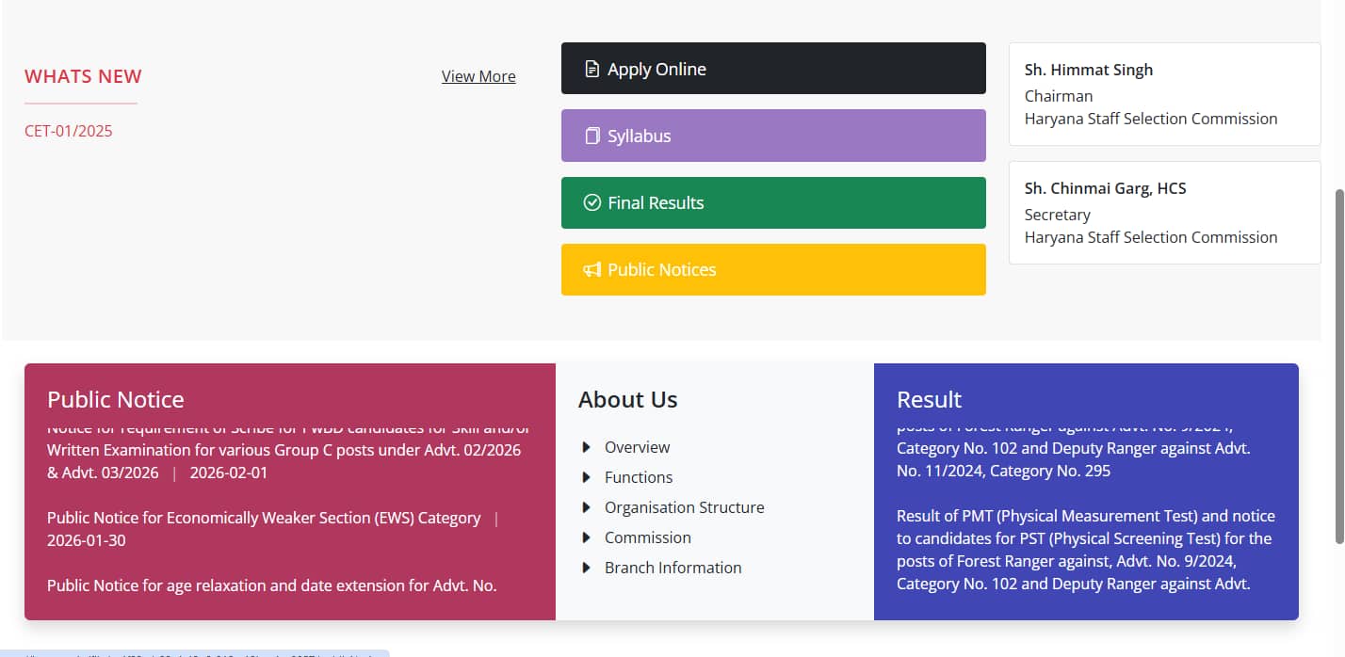The image size is (1345, 657).
Task: Click the document icon on Apply Online
Action: pos(591,69)
